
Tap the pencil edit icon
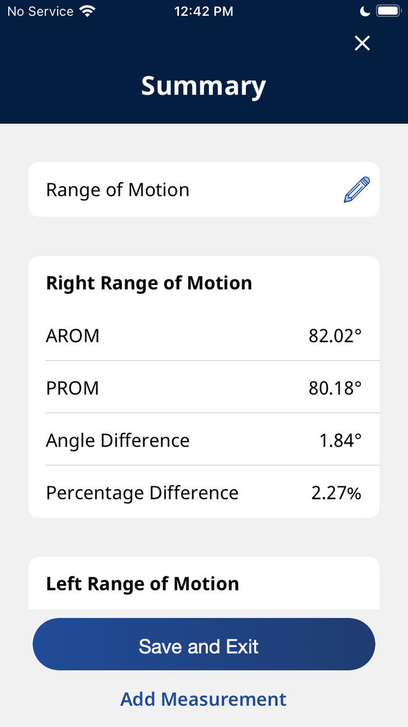pos(357,190)
